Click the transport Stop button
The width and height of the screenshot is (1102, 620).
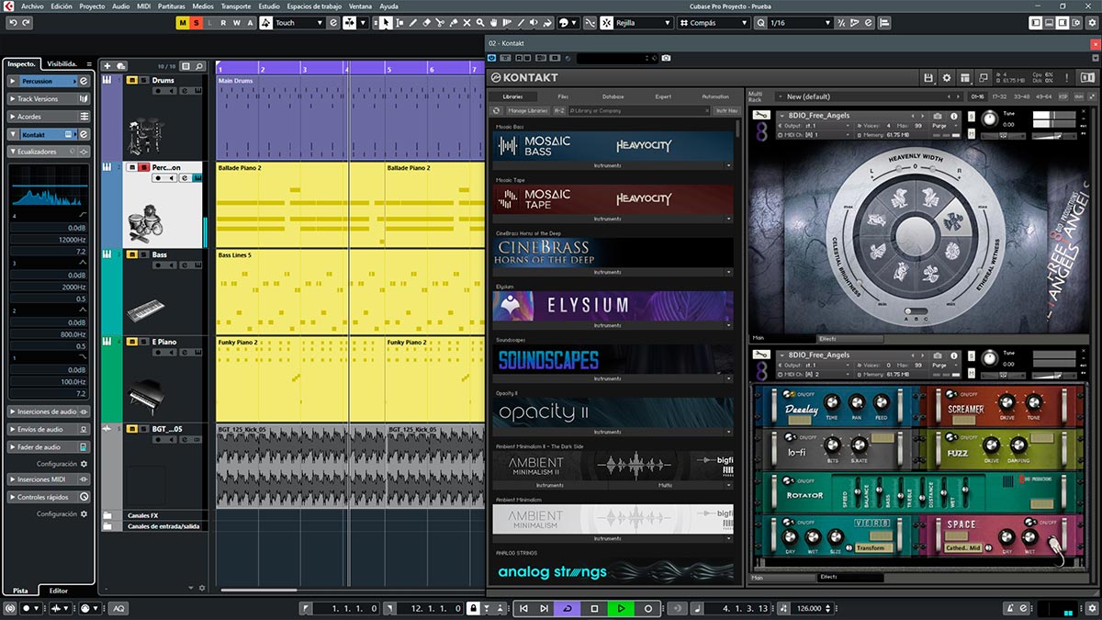594,608
